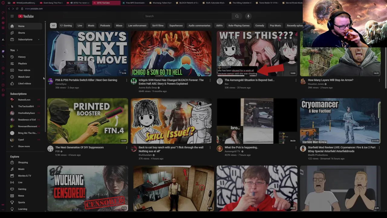
Task: Open options menu for cat boy ranch video
Action: [210, 147]
